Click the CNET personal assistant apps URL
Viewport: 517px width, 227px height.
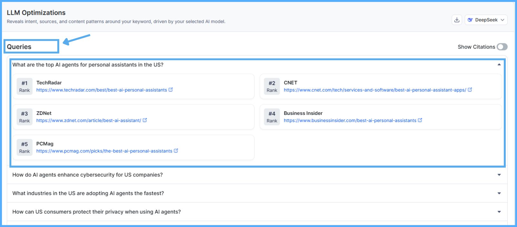(375, 90)
